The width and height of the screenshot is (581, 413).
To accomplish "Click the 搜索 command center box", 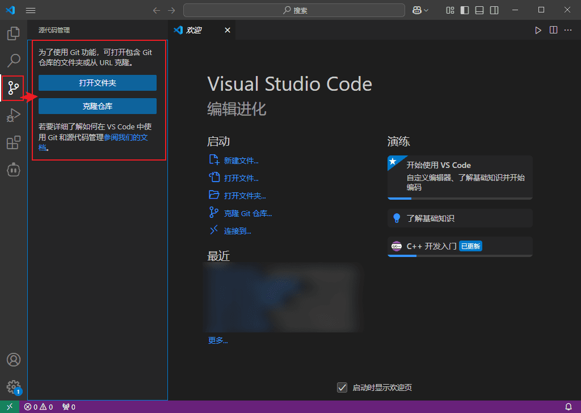I will click(x=294, y=10).
